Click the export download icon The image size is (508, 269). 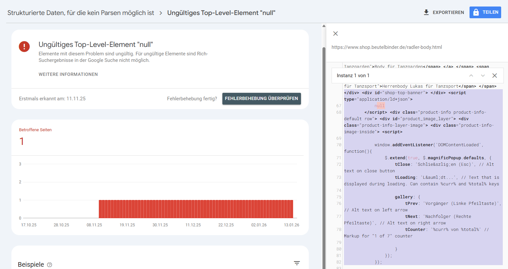[426, 12]
